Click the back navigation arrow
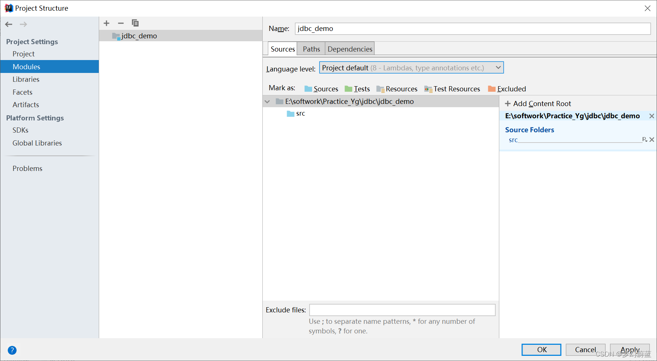Viewport: 657px width, 361px height. point(9,24)
